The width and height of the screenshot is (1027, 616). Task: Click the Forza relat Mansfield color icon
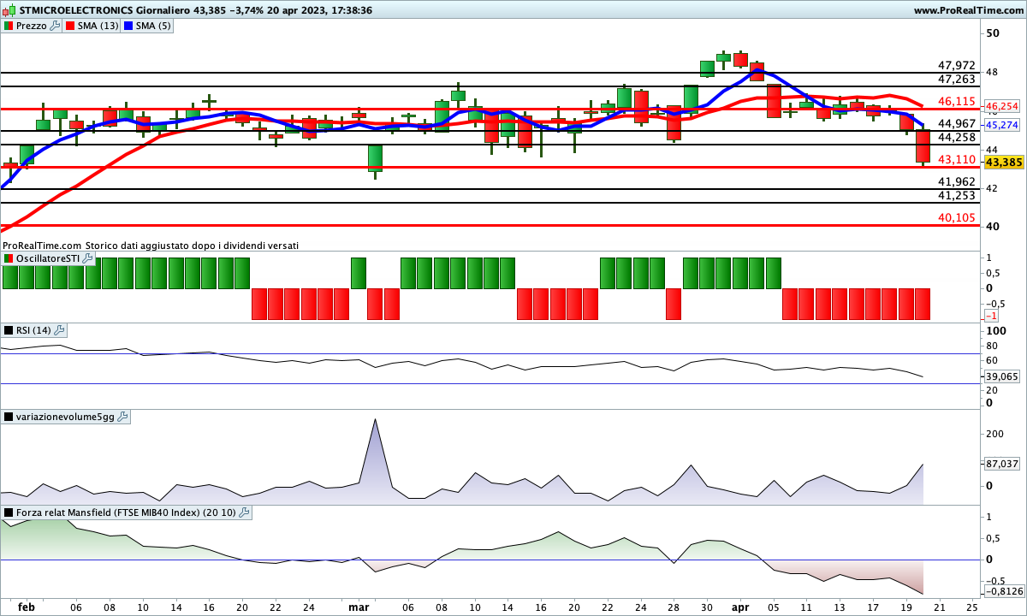click(9, 512)
